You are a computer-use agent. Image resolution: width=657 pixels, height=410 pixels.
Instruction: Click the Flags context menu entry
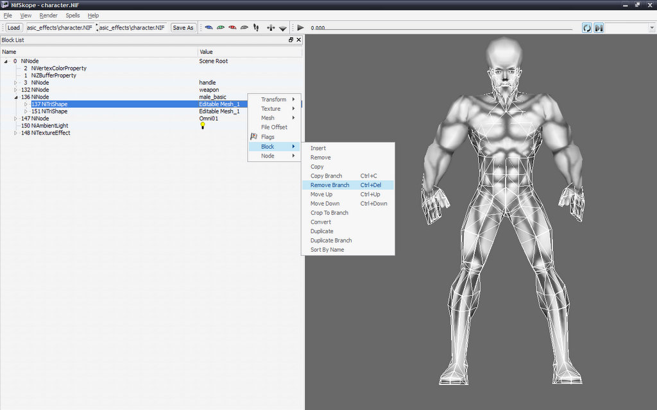pos(268,136)
